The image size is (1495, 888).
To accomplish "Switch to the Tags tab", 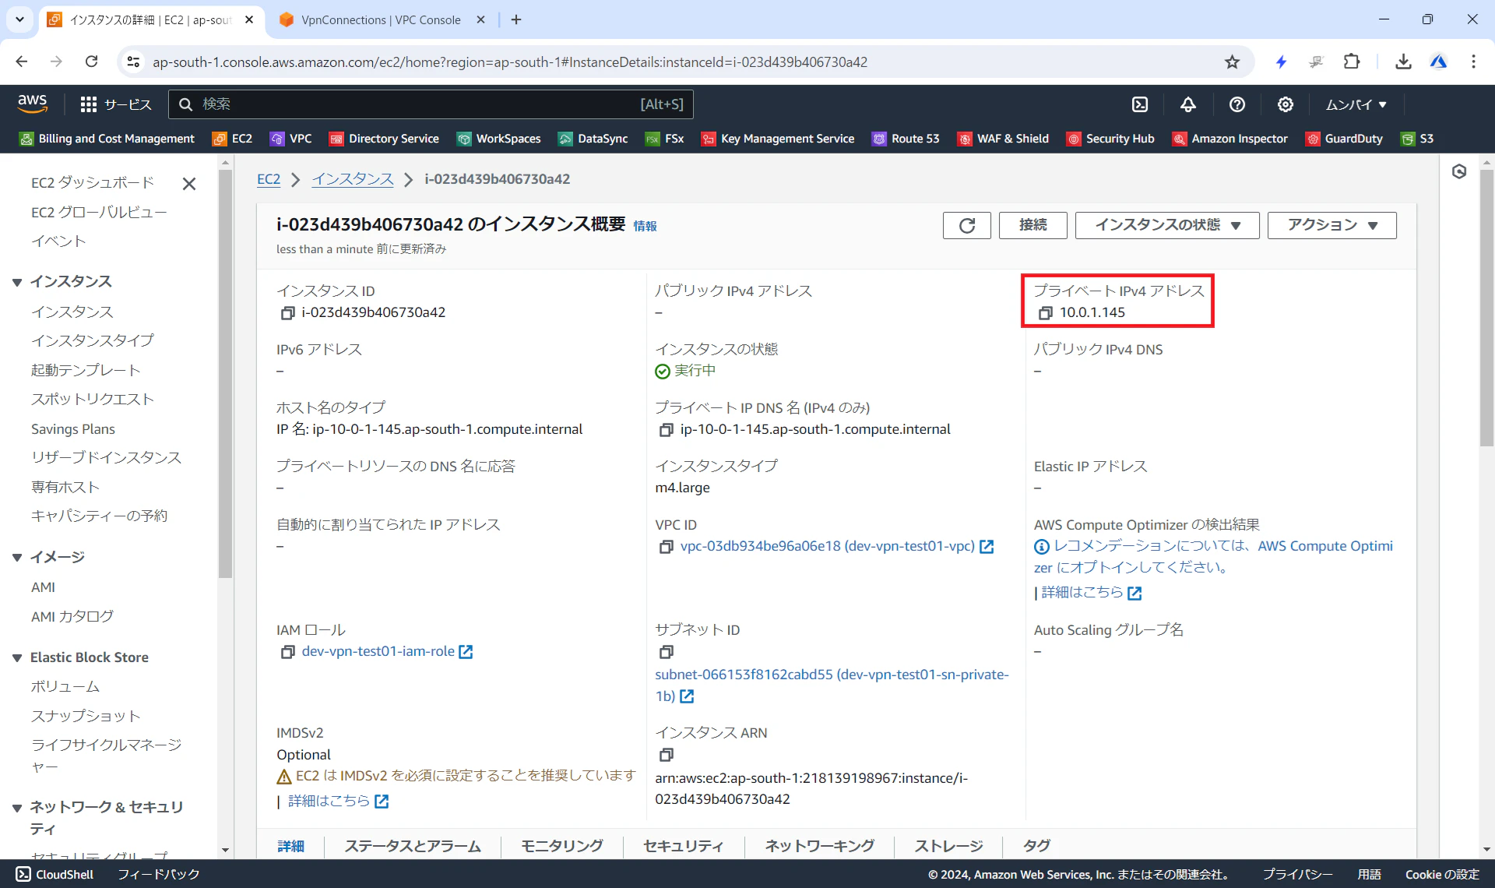I will [x=1036, y=846].
